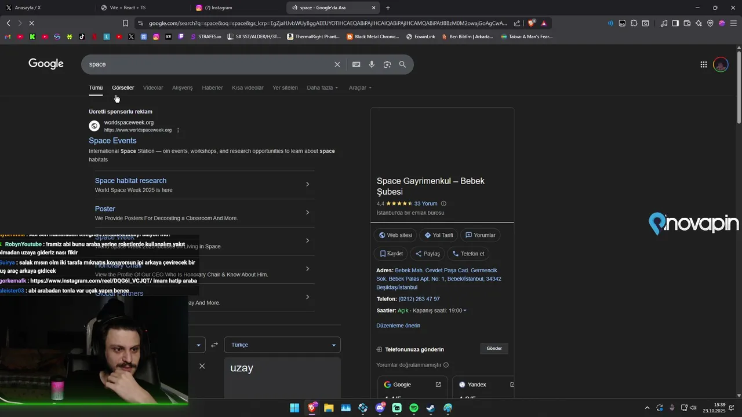Open the on-screen keyboard in search bar
The width and height of the screenshot is (742, 417).
tap(356, 64)
